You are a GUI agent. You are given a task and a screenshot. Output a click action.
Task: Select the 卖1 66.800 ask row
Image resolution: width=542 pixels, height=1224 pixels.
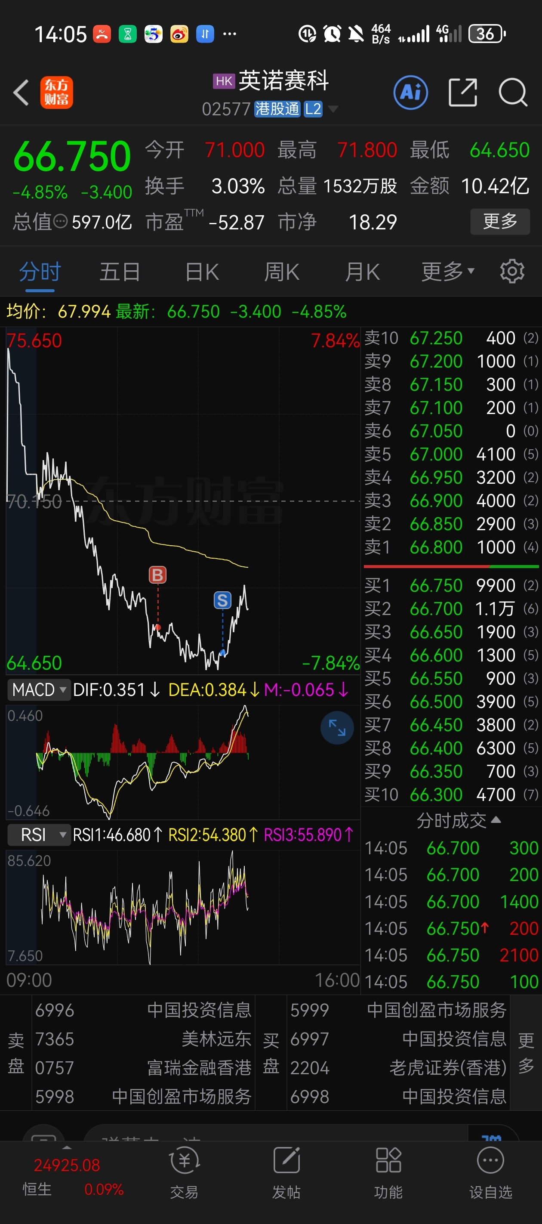(451, 547)
